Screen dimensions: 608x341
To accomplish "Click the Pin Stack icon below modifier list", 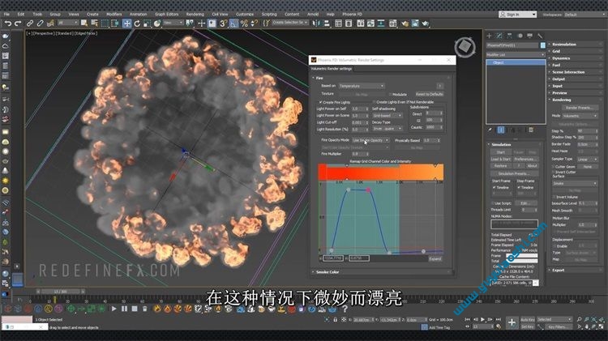I will pos(490,130).
